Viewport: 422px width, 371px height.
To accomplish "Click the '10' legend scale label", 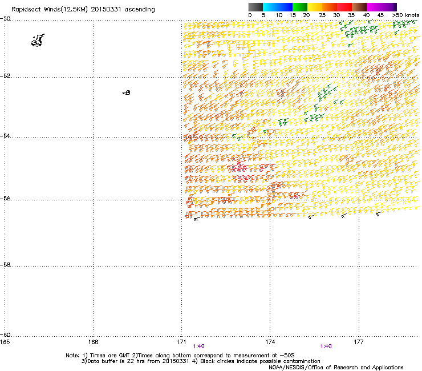I will click(279, 15).
